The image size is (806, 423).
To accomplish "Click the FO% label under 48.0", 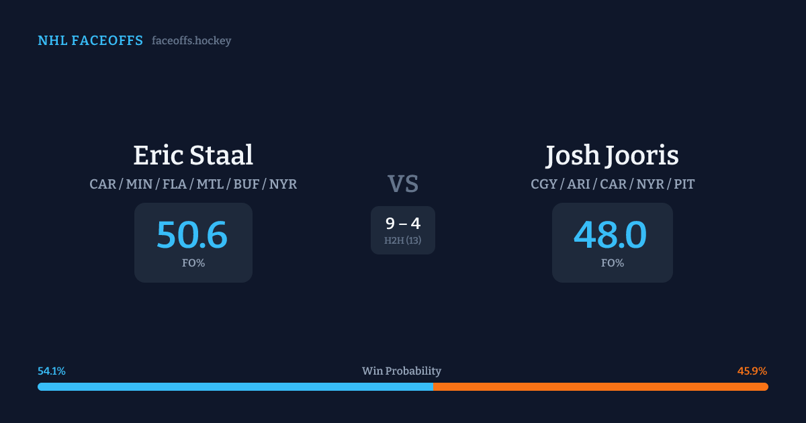I will (x=612, y=263).
